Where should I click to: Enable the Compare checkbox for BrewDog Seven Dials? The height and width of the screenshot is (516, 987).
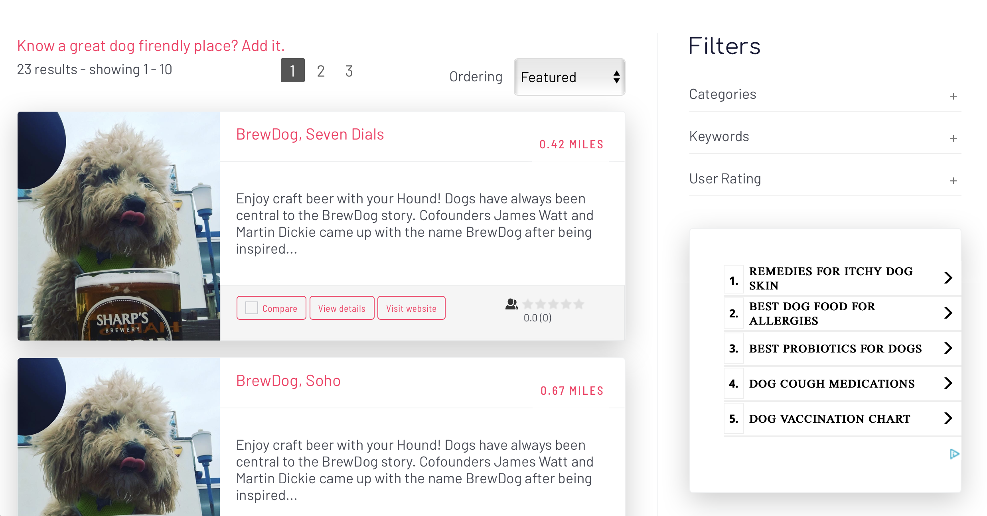[251, 308]
